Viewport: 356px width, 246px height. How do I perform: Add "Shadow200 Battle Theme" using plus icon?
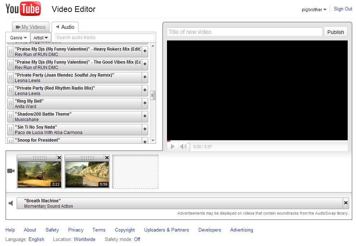pyautogui.click(x=145, y=116)
